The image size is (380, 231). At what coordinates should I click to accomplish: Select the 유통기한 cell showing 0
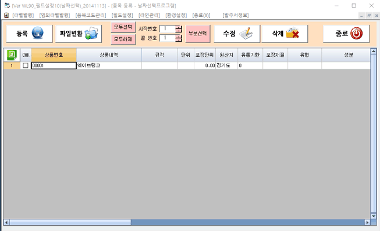pyautogui.click(x=250, y=66)
